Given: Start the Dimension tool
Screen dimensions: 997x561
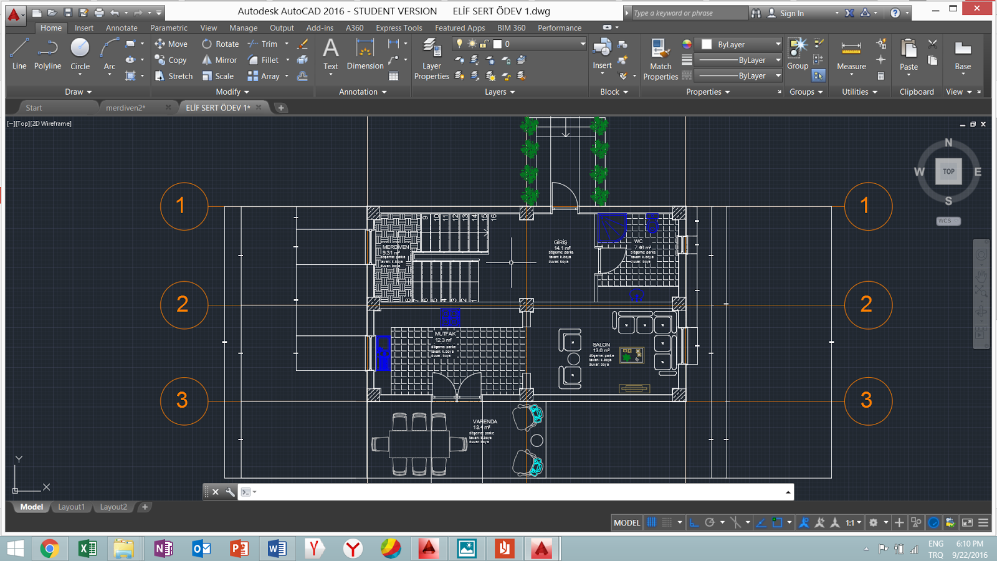Looking at the screenshot, I should (365, 54).
